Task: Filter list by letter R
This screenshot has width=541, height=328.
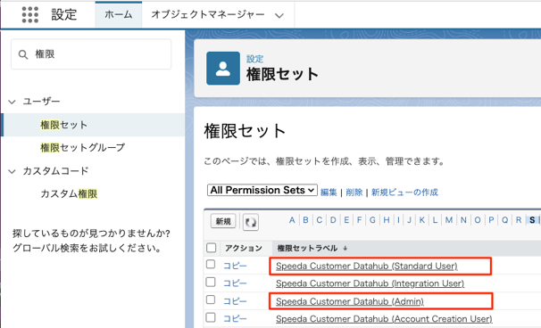Action: [x=519, y=220]
